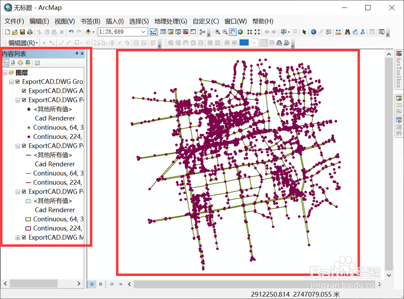Activate the HTML Popup tool
This screenshot has width=404, height=299.
point(329,32)
